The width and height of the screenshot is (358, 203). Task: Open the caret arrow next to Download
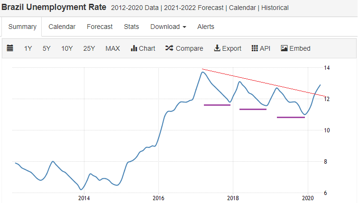tap(184, 27)
